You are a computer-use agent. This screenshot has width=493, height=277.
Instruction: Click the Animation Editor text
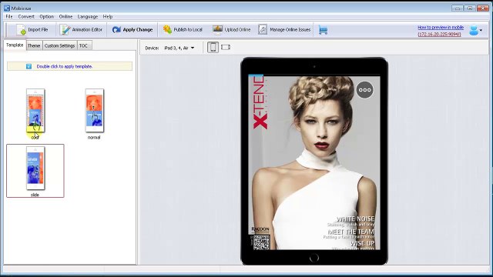pyautogui.click(x=87, y=29)
